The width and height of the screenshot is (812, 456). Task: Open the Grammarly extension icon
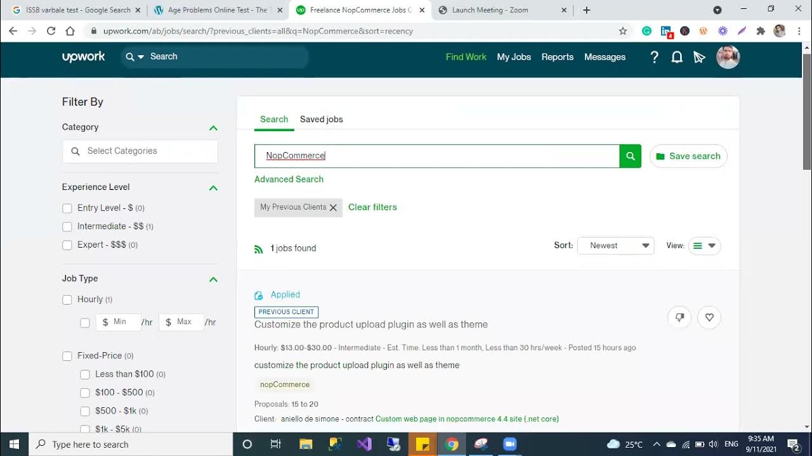646,31
